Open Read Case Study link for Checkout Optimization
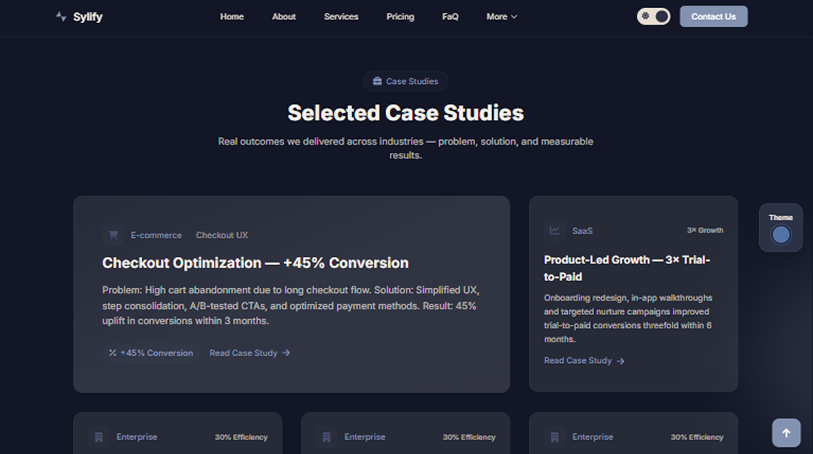Image resolution: width=813 pixels, height=454 pixels. [x=249, y=353]
